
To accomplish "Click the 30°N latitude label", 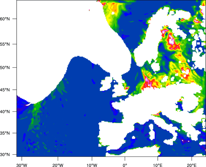I will click(x=5, y=155).
